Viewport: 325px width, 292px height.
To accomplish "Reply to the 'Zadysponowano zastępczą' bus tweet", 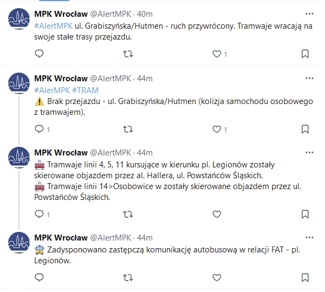I will [39, 277].
